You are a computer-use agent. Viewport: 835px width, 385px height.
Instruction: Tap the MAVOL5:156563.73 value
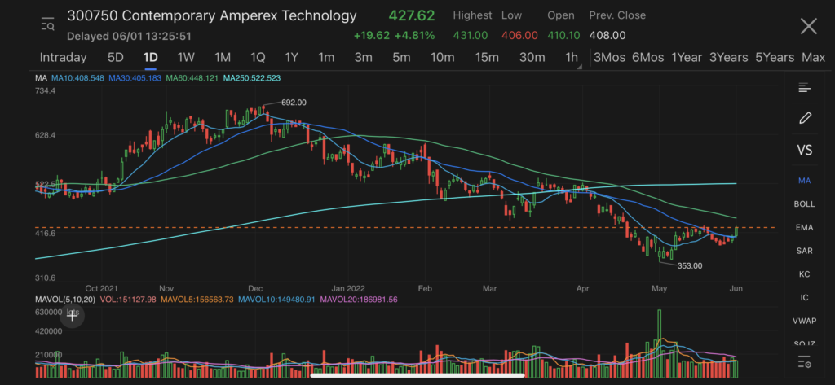point(197,300)
